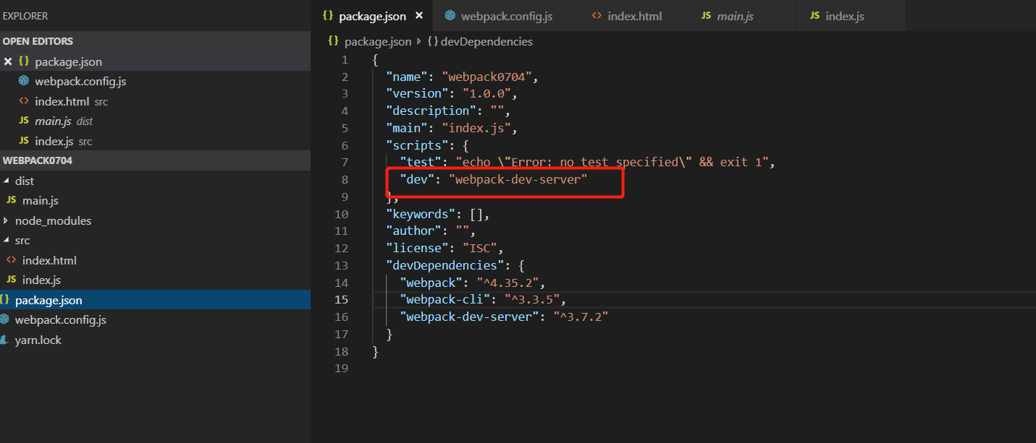Collapse the src folder arrow
The image size is (1036, 443).
(7, 240)
